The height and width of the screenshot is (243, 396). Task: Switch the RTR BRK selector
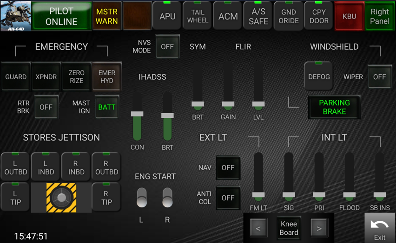click(46, 107)
